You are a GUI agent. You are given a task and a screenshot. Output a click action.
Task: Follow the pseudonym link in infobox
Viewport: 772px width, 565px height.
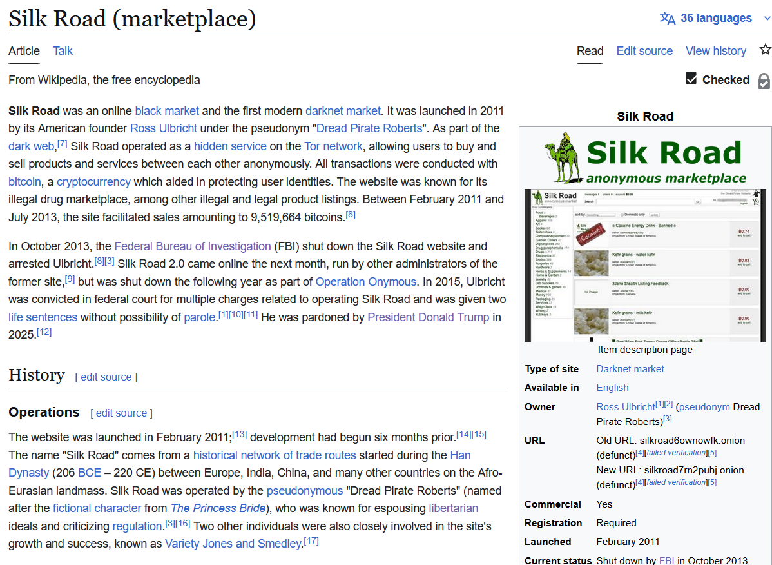[704, 407]
